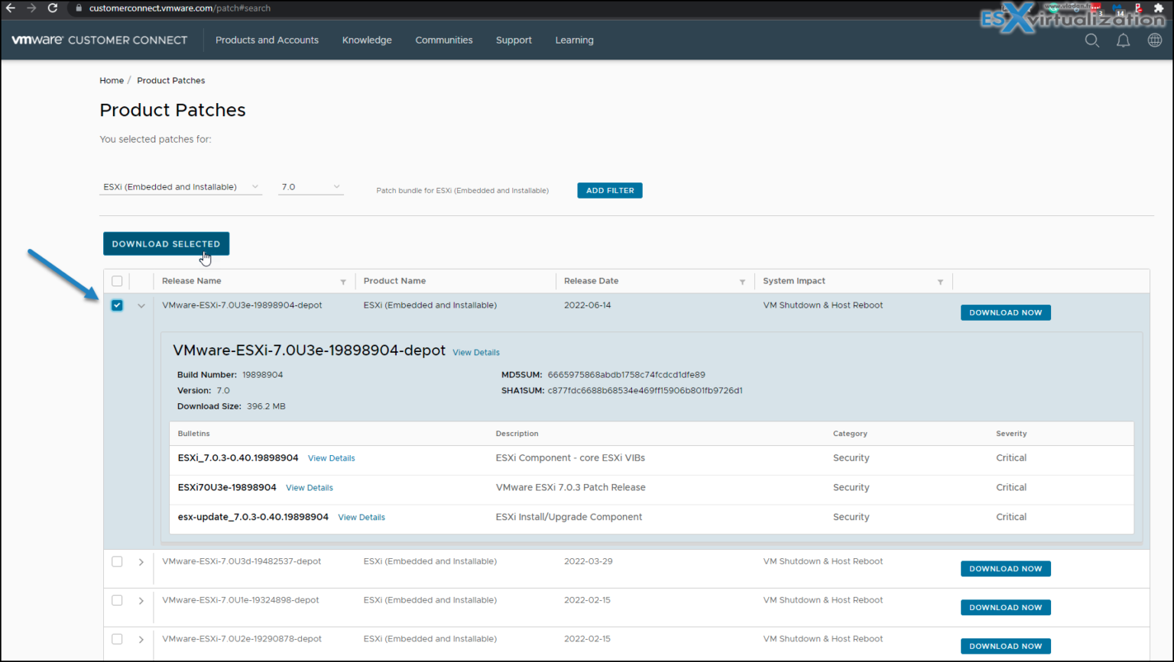Open the Support menu
The width and height of the screenshot is (1174, 662).
click(x=513, y=40)
